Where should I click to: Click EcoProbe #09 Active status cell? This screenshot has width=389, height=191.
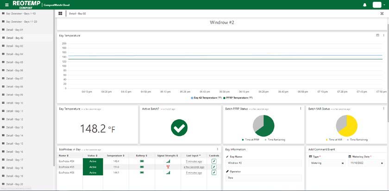click(93, 172)
